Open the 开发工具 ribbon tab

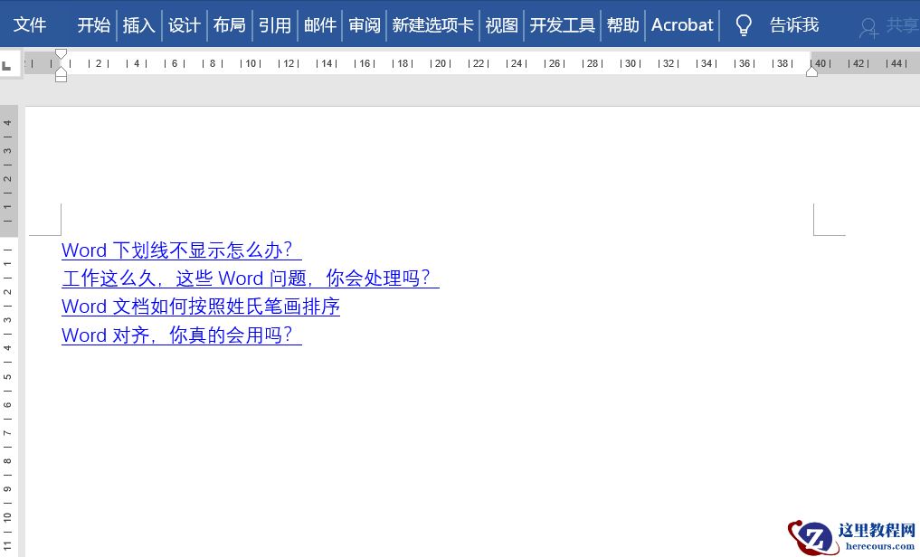pyautogui.click(x=562, y=24)
